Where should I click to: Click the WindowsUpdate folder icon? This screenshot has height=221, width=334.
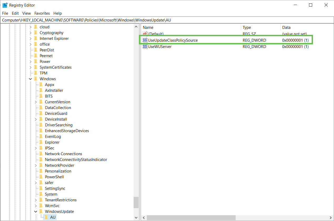[41, 211]
